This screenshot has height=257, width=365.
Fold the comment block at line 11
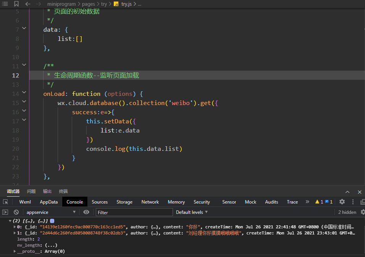pos(24,65)
